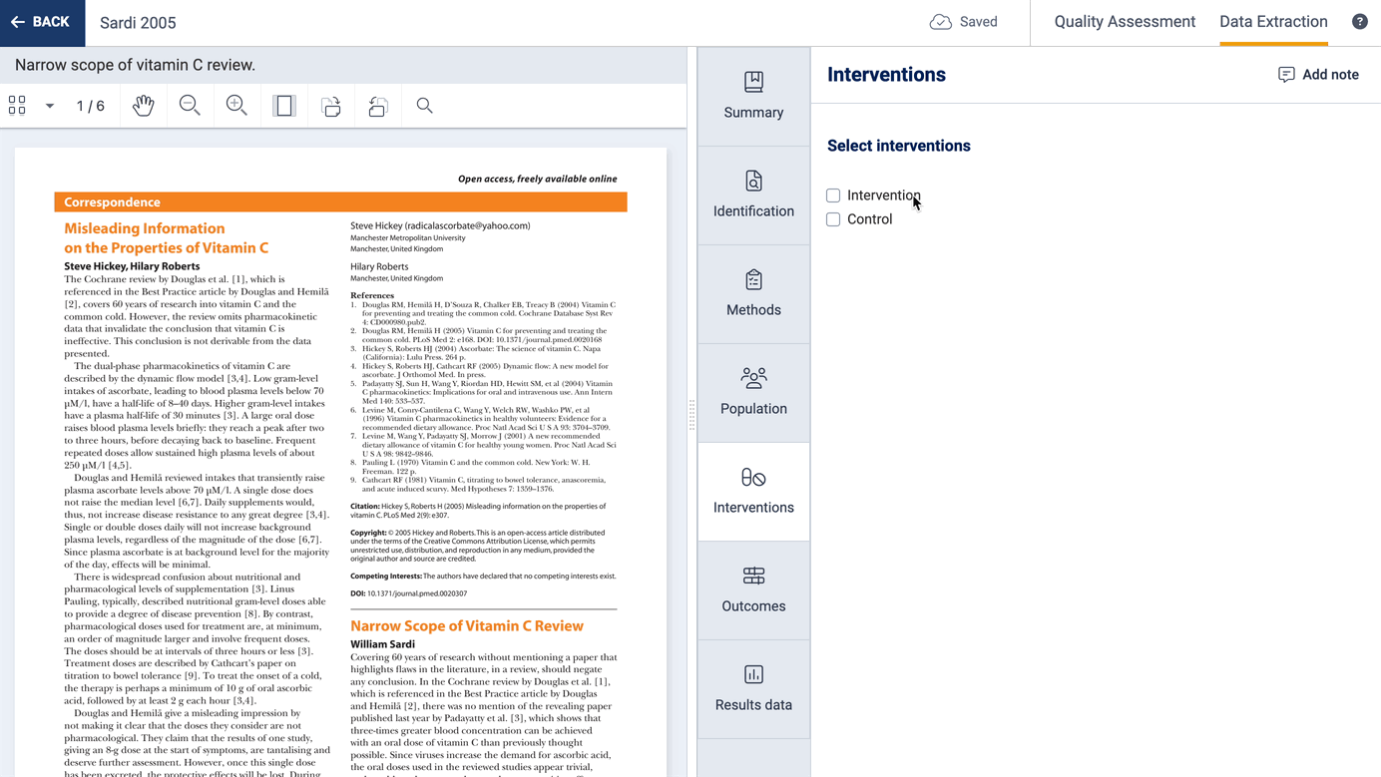Click the DOI 10.1371/journal.pmed.0020307 text

[409, 593]
